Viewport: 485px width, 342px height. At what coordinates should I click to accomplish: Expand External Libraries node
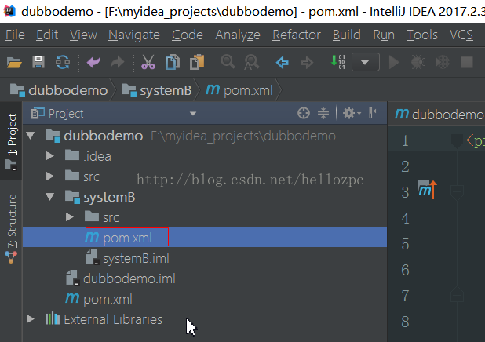(31, 319)
